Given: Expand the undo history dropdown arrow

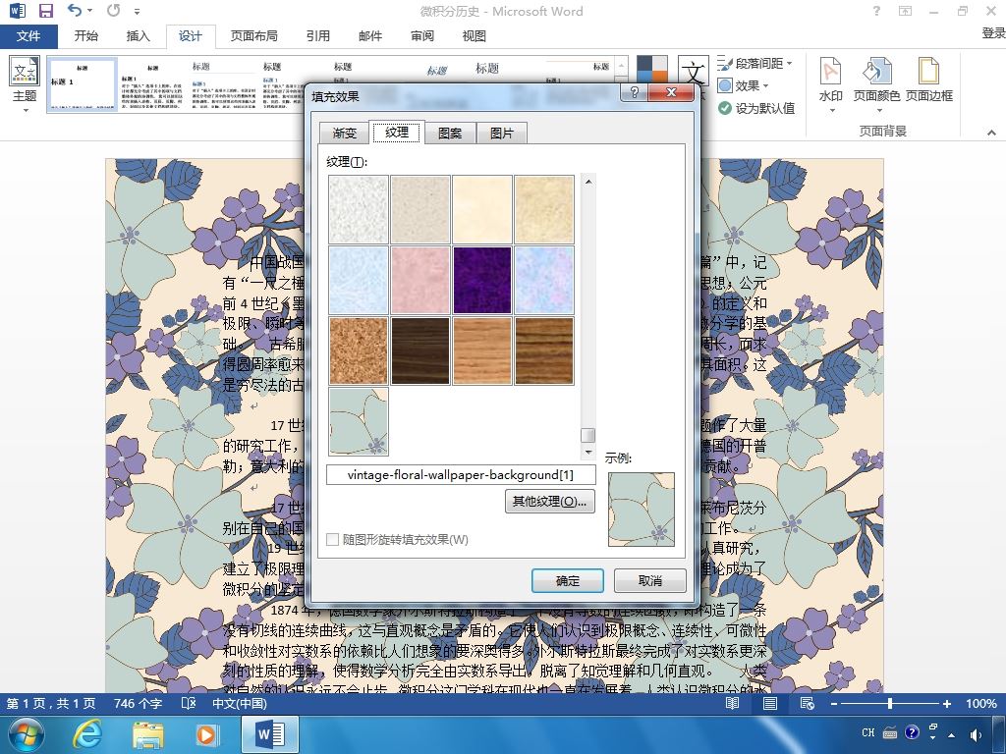Looking at the screenshot, I should tap(89, 11).
